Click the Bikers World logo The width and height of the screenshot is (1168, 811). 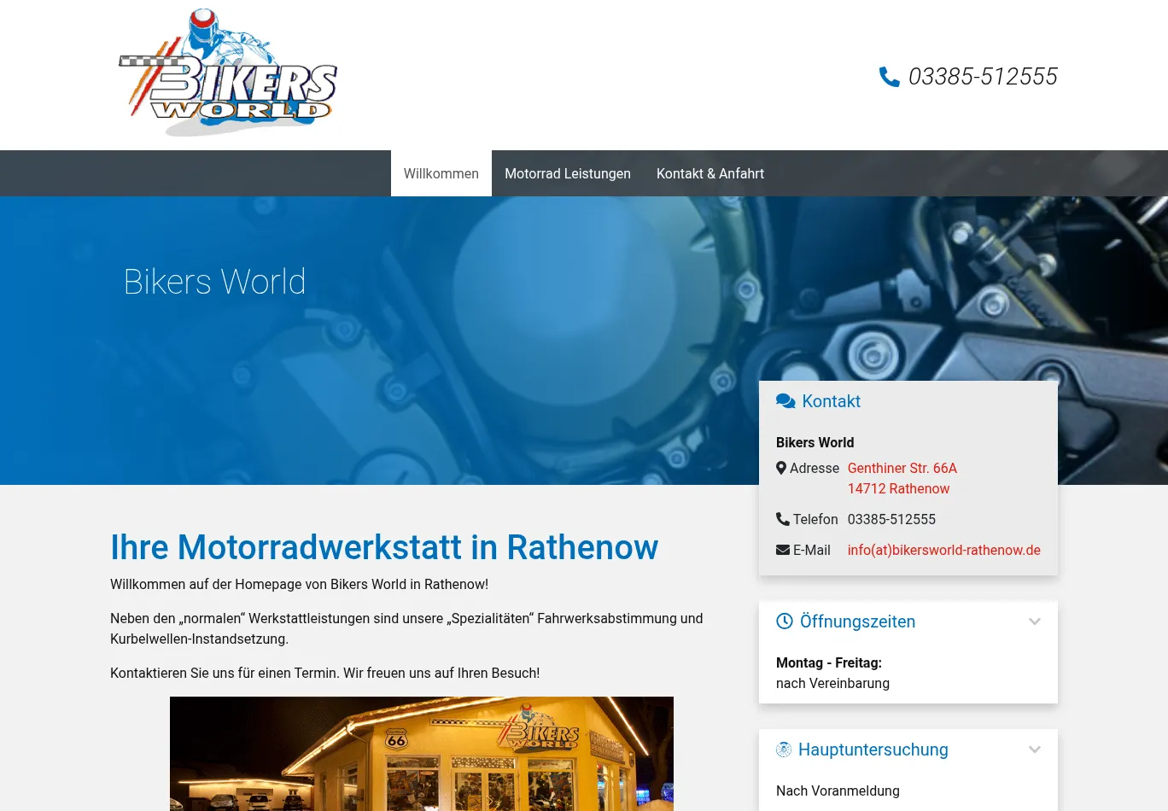tap(228, 74)
